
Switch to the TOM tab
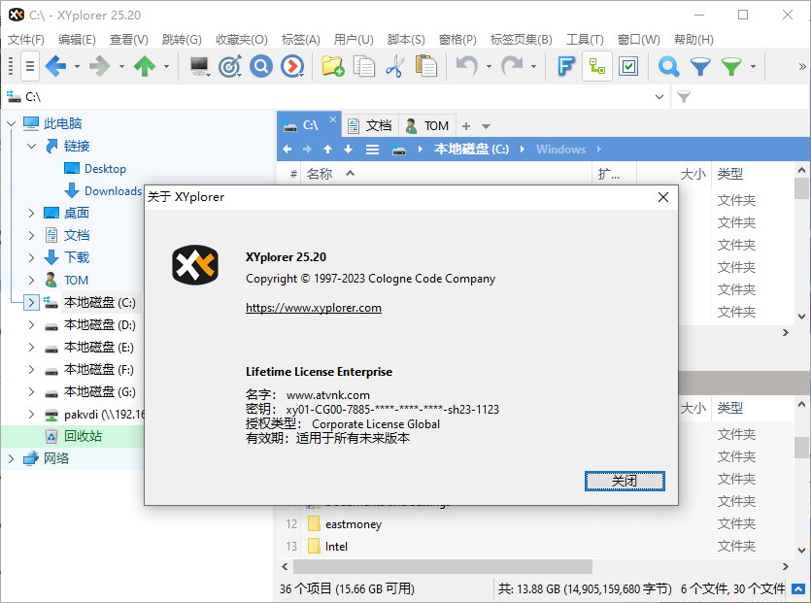tap(427, 125)
